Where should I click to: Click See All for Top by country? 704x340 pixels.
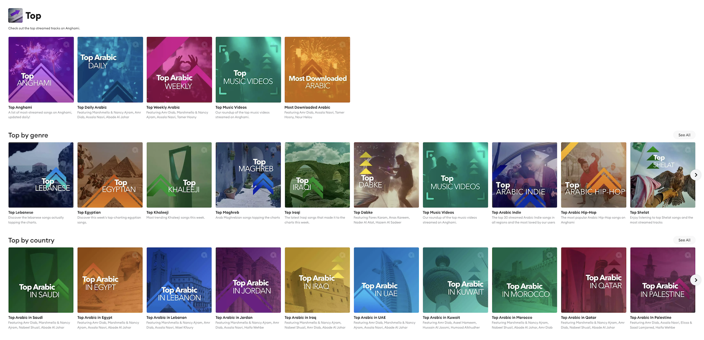tap(684, 240)
